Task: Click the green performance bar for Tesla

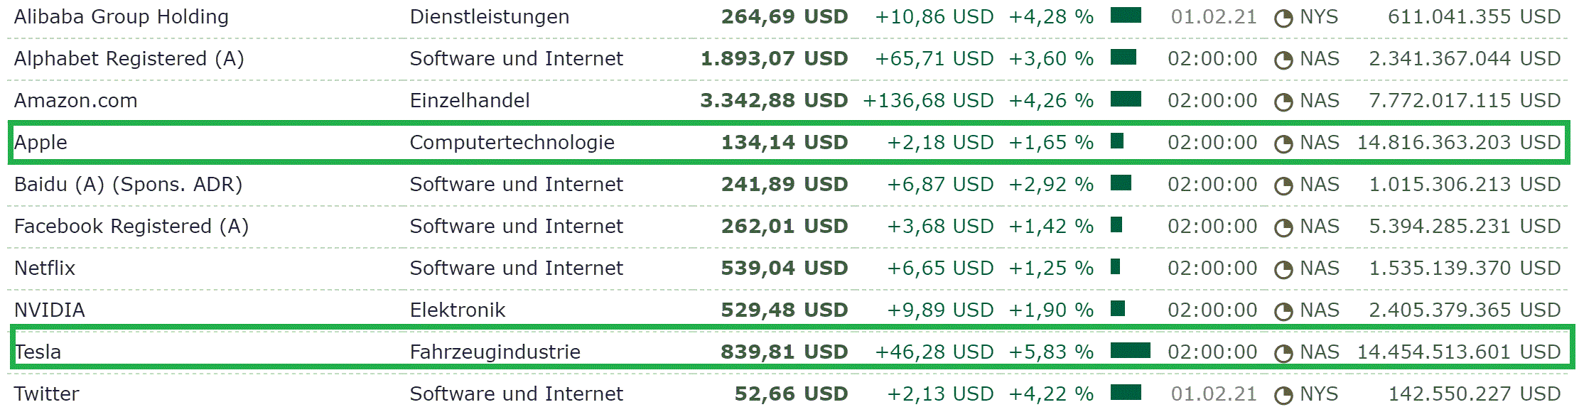Action: [1130, 350]
